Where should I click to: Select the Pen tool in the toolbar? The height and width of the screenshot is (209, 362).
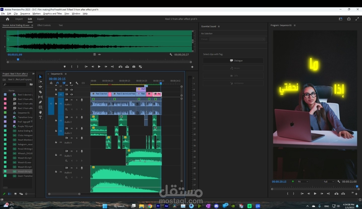pos(40,102)
